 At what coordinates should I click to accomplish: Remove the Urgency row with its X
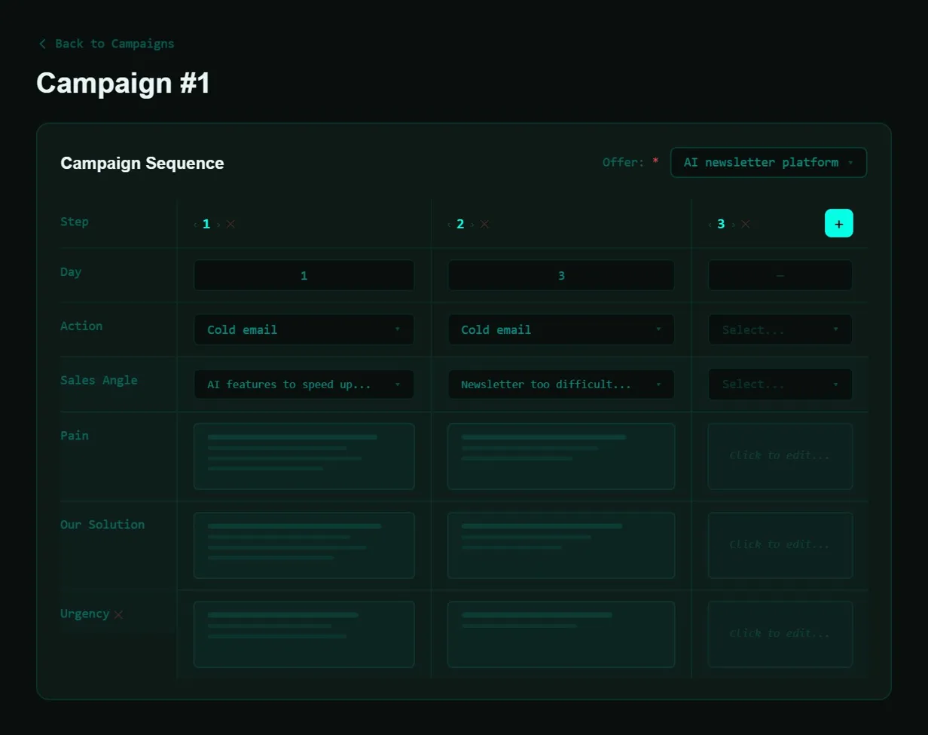click(118, 614)
